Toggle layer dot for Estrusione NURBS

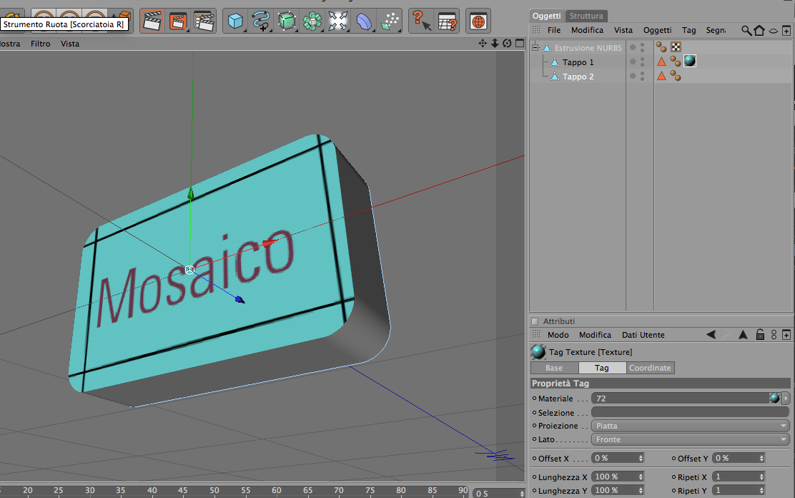point(633,47)
